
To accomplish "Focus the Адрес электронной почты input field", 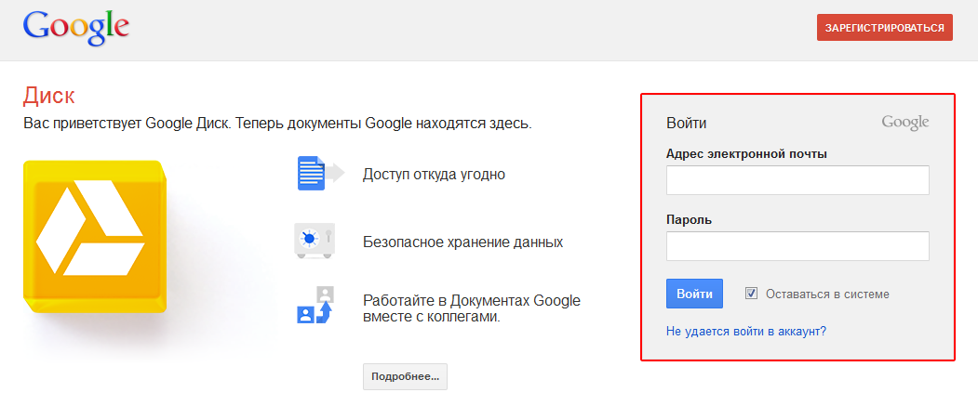I will 797,180.
